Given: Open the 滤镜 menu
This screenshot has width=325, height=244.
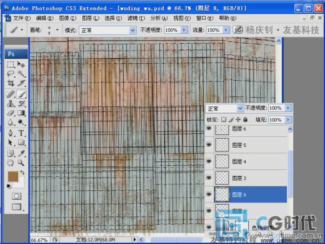Looking at the screenshot, I should [x=136, y=18].
